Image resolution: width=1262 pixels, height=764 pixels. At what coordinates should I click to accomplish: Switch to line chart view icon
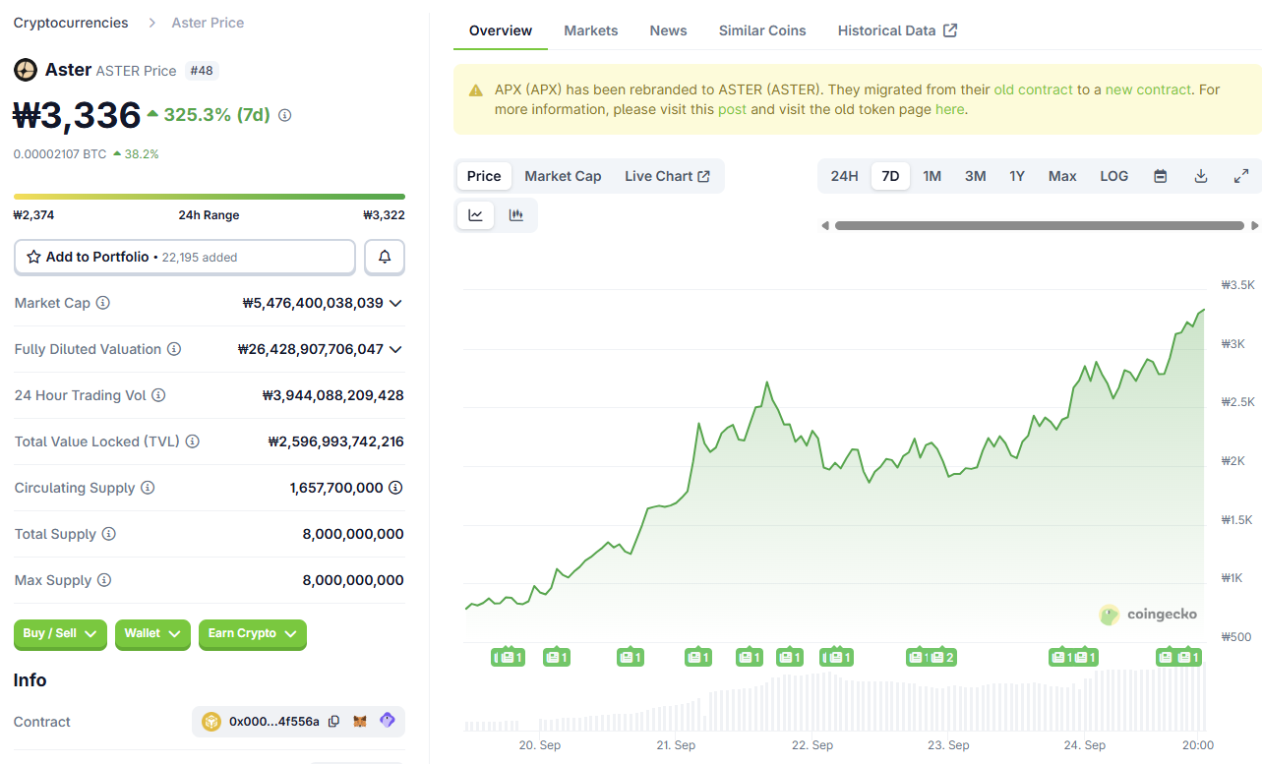tap(476, 215)
